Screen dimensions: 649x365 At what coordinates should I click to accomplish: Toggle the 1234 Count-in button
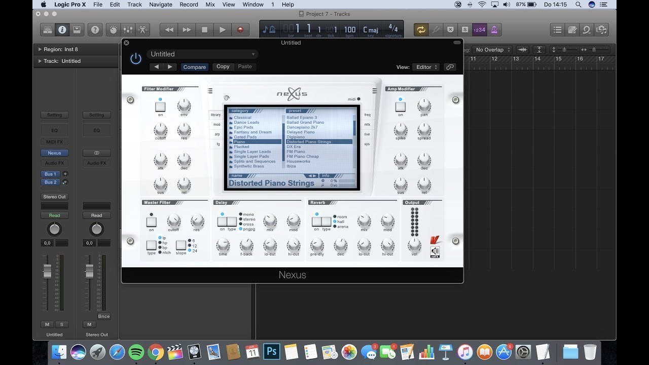pyautogui.click(x=479, y=29)
